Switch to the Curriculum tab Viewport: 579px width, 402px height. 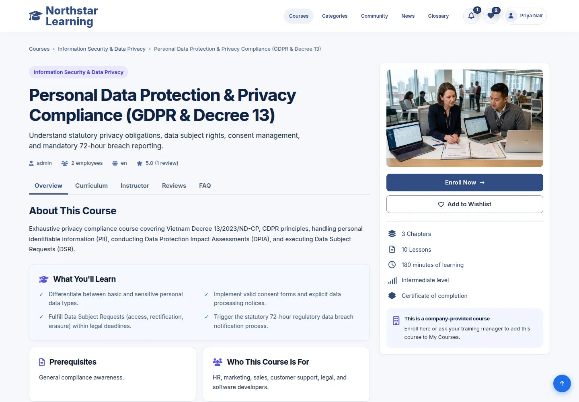tap(91, 186)
